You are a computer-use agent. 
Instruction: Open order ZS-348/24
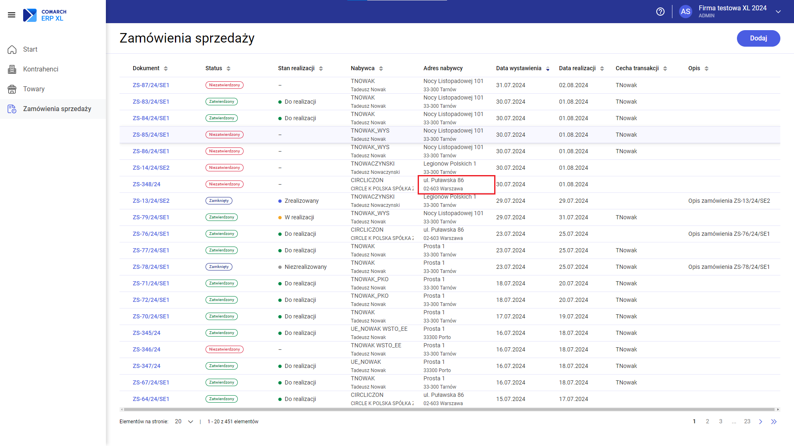coord(146,185)
